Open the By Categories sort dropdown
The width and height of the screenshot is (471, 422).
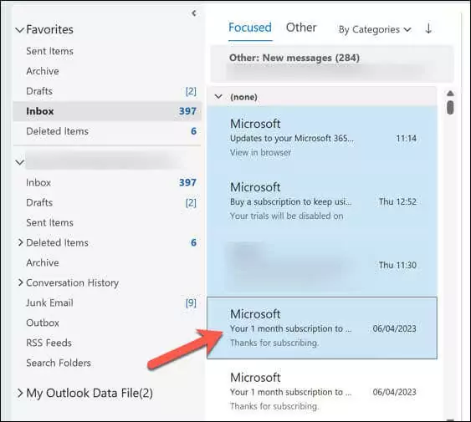click(375, 29)
